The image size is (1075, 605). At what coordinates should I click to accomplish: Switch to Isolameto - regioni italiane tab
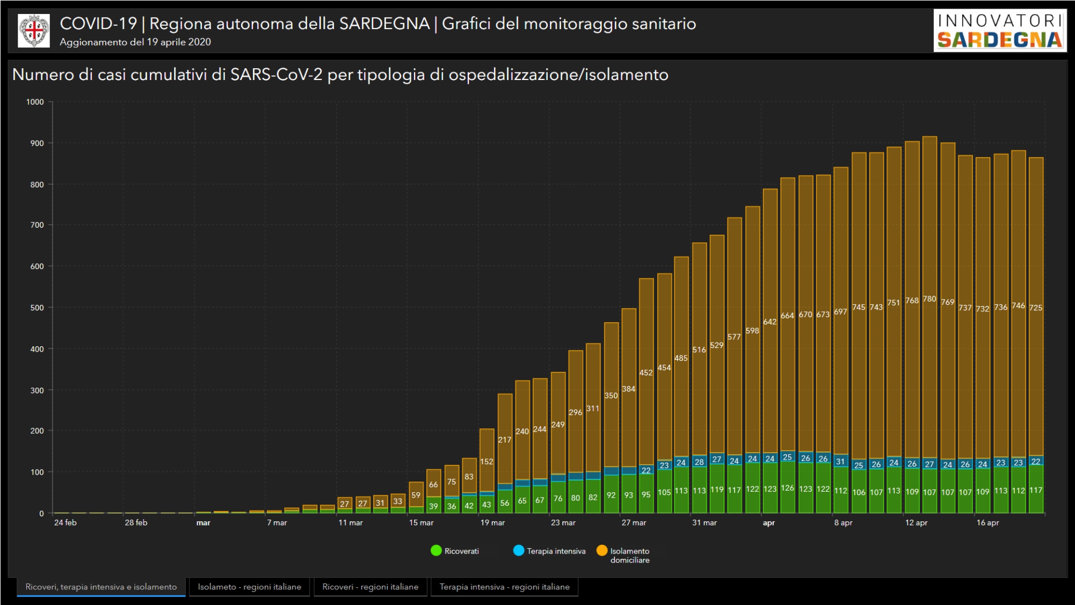pos(249,587)
